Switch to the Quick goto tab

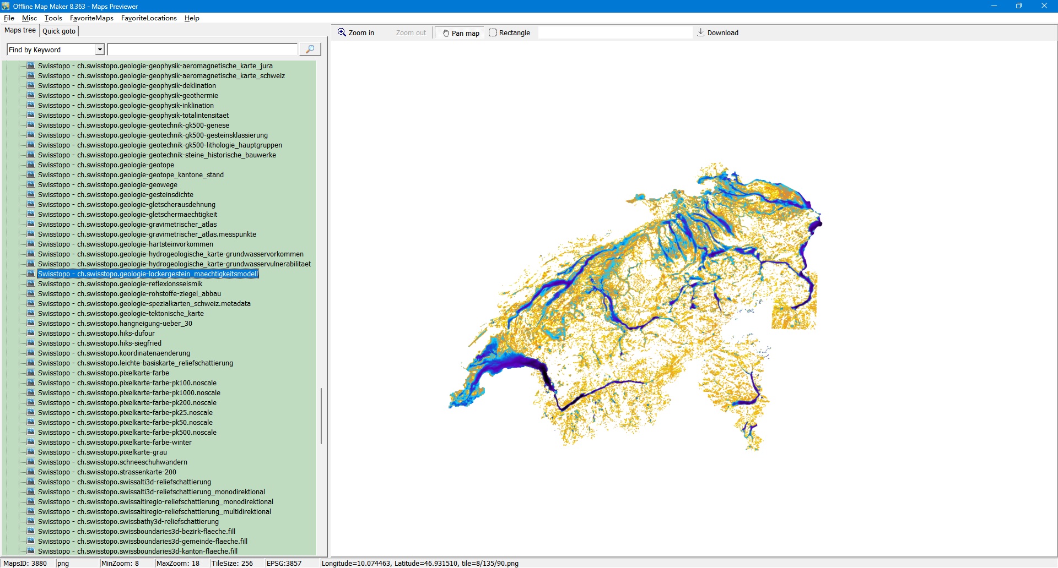pos(59,31)
